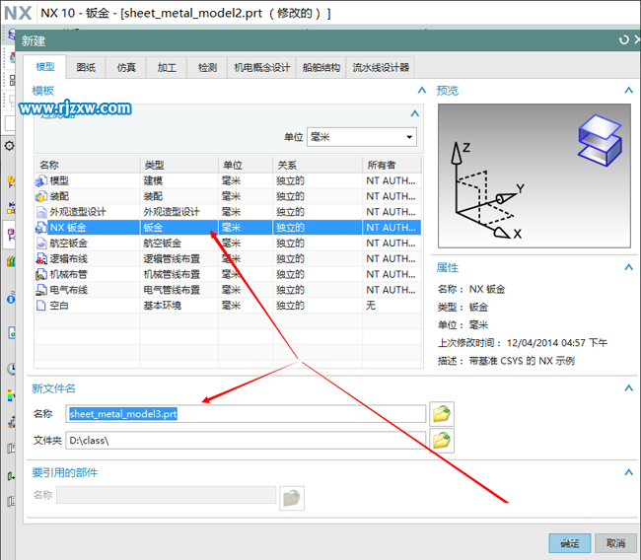
Task: Select the 逻辑布线 template icon
Action: (x=41, y=258)
